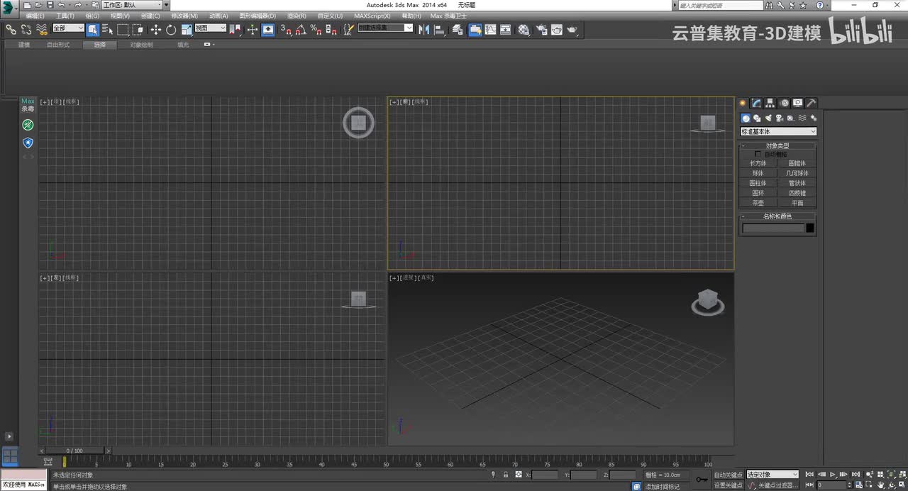
Task: Click the 长方体 box creation button
Action: click(x=758, y=163)
